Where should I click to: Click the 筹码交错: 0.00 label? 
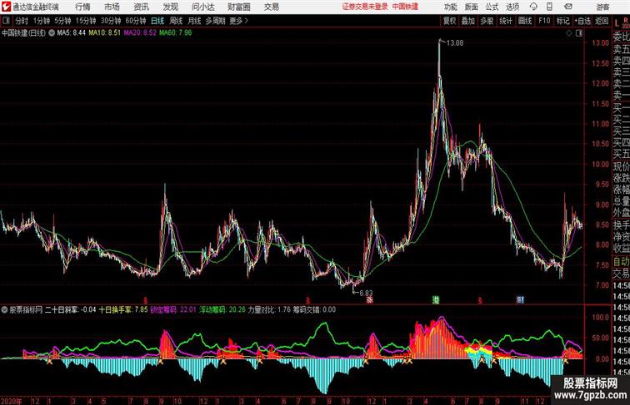[315, 309]
